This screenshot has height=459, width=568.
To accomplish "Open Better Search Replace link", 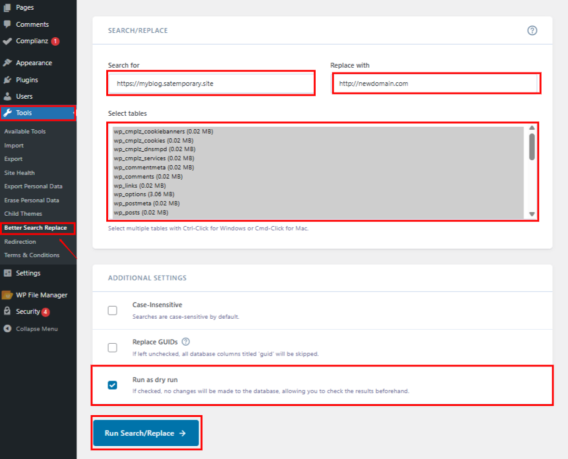I will (x=35, y=228).
